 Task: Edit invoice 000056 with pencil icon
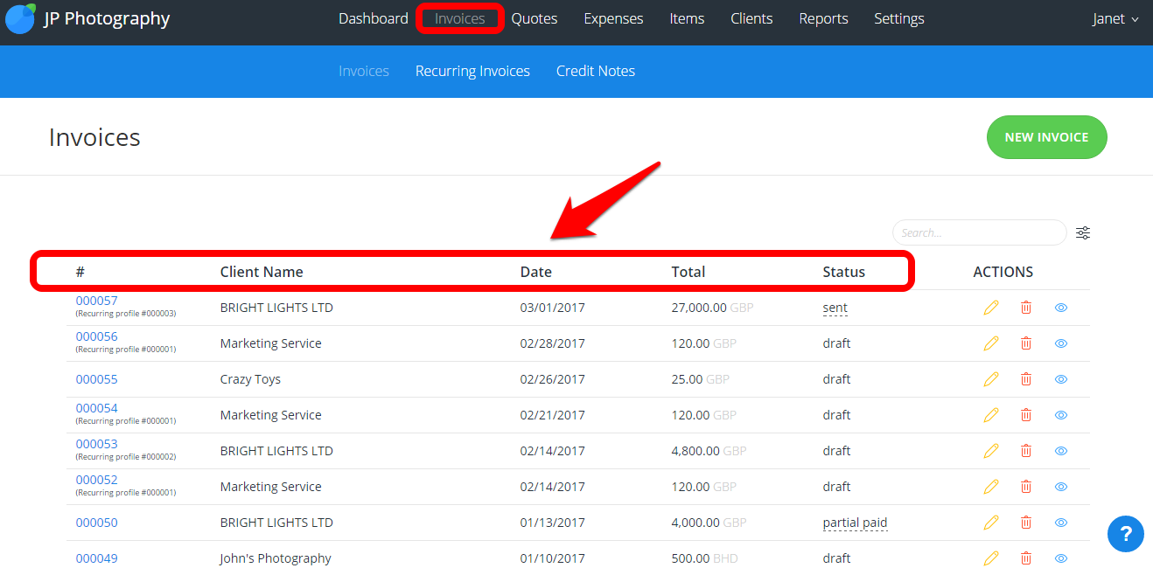[x=991, y=343]
